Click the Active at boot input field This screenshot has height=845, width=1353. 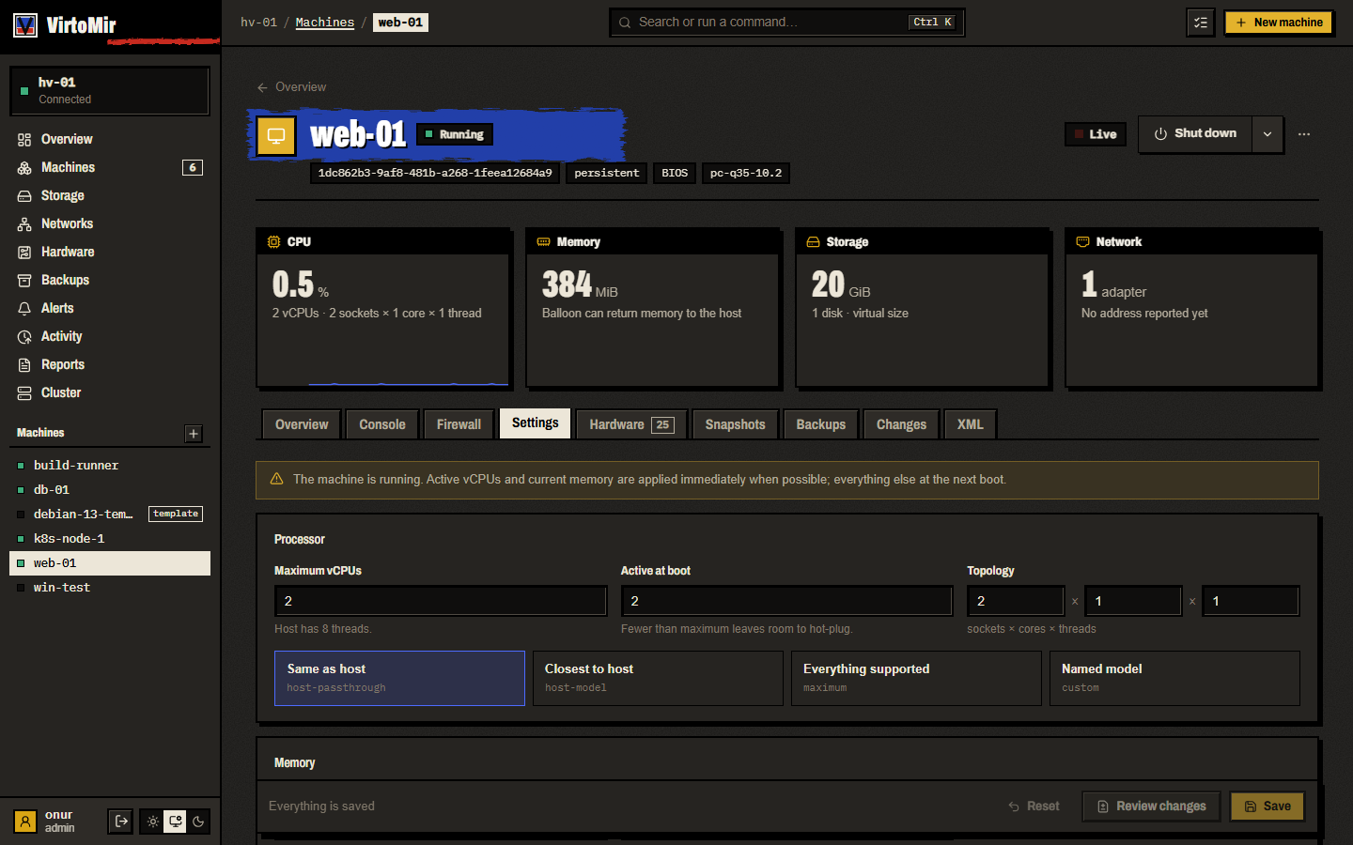coord(786,601)
